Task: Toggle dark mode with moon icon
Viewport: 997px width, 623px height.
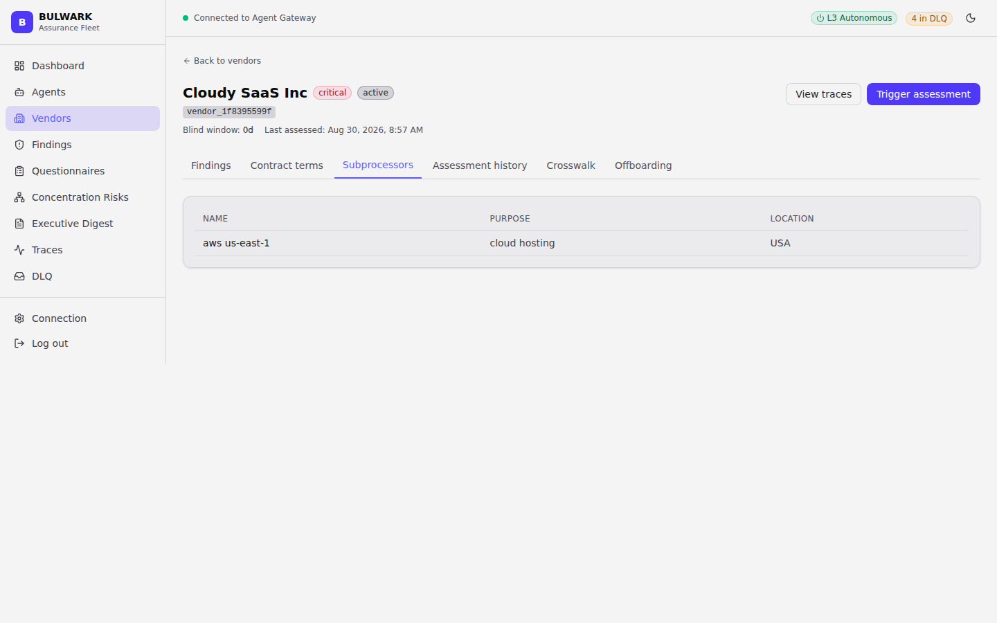Action: (971, 18)
